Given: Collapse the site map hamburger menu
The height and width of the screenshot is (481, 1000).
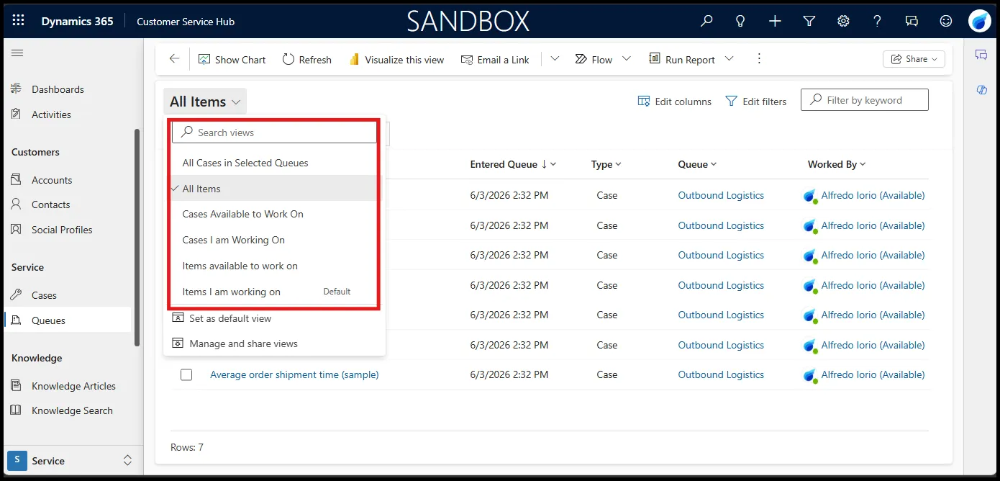Looking at the screenshot, I should coord(17,53).
